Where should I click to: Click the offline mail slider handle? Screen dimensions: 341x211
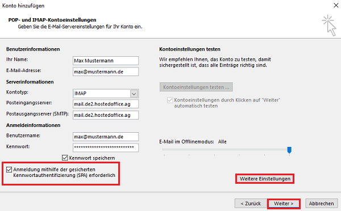(x=289, y=150)
